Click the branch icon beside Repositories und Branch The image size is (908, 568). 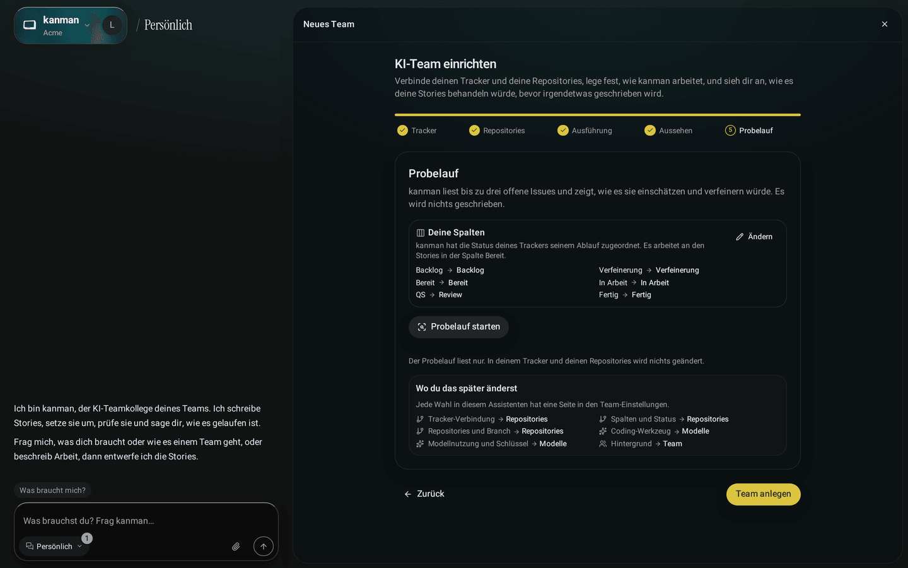[420, 431]
